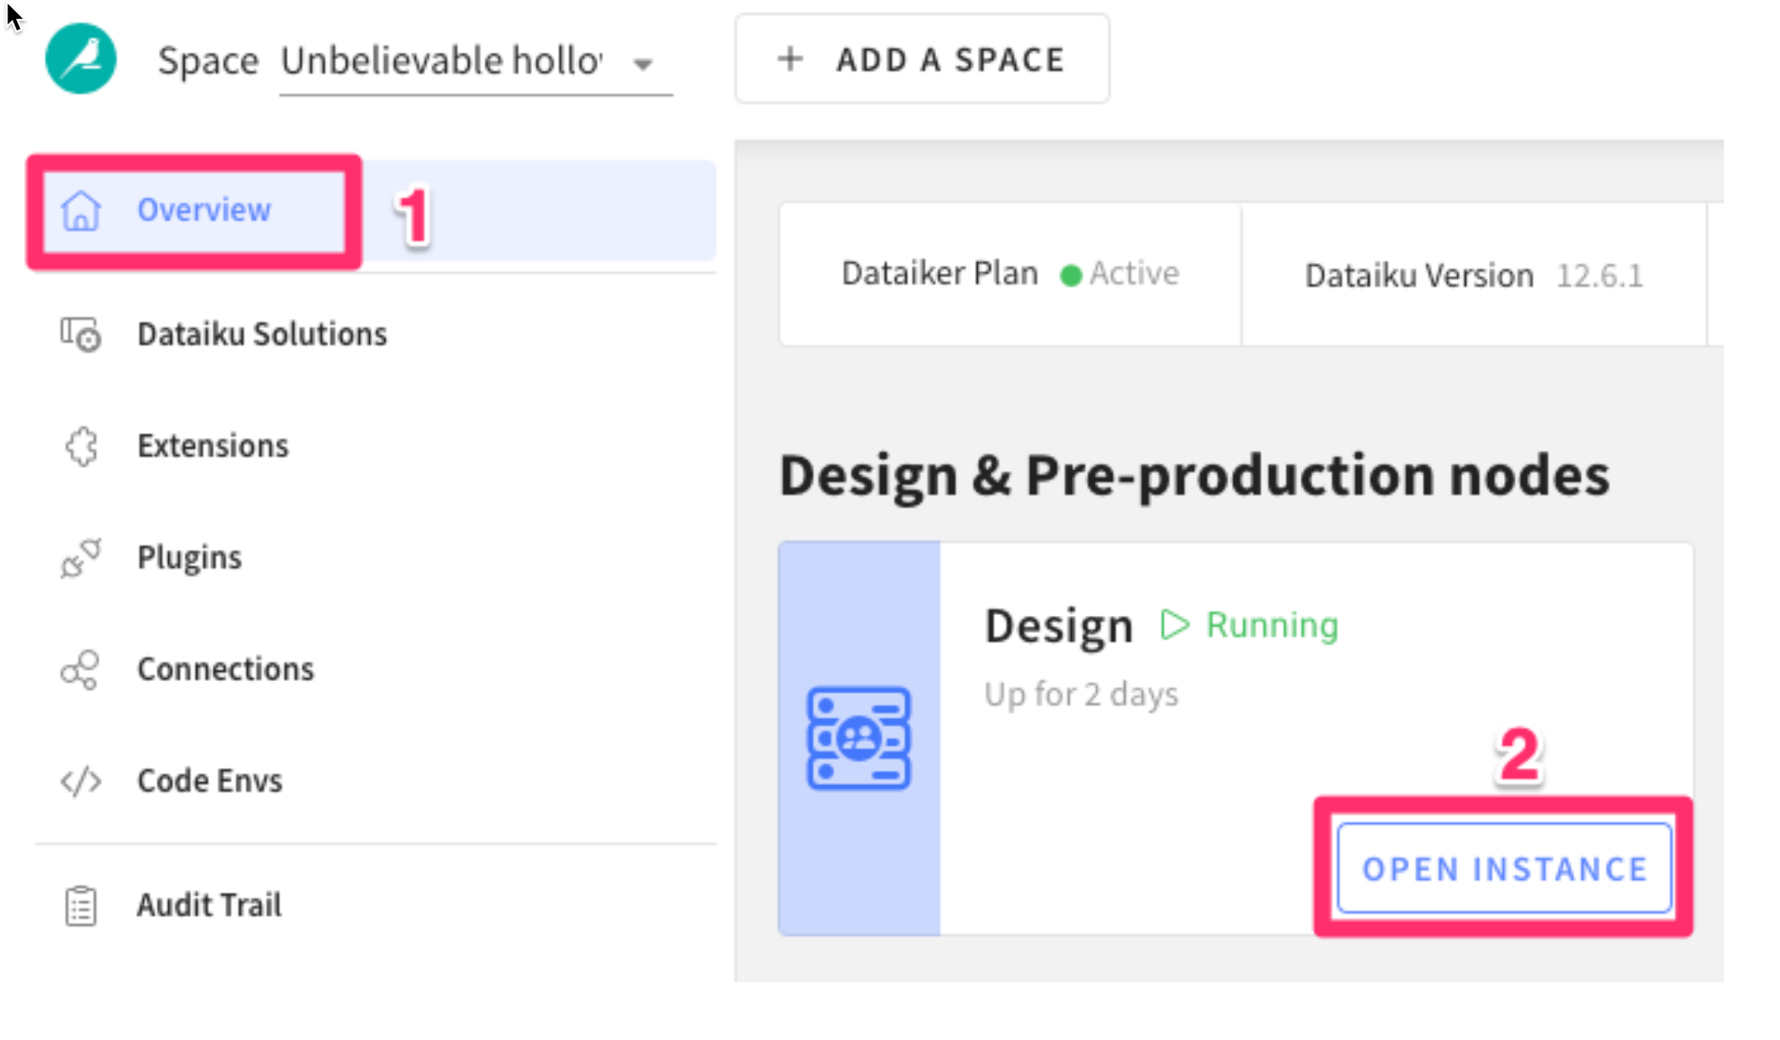Click the Extensions puzzle icon
The image size is (1780, 1040).
[81, 446]
